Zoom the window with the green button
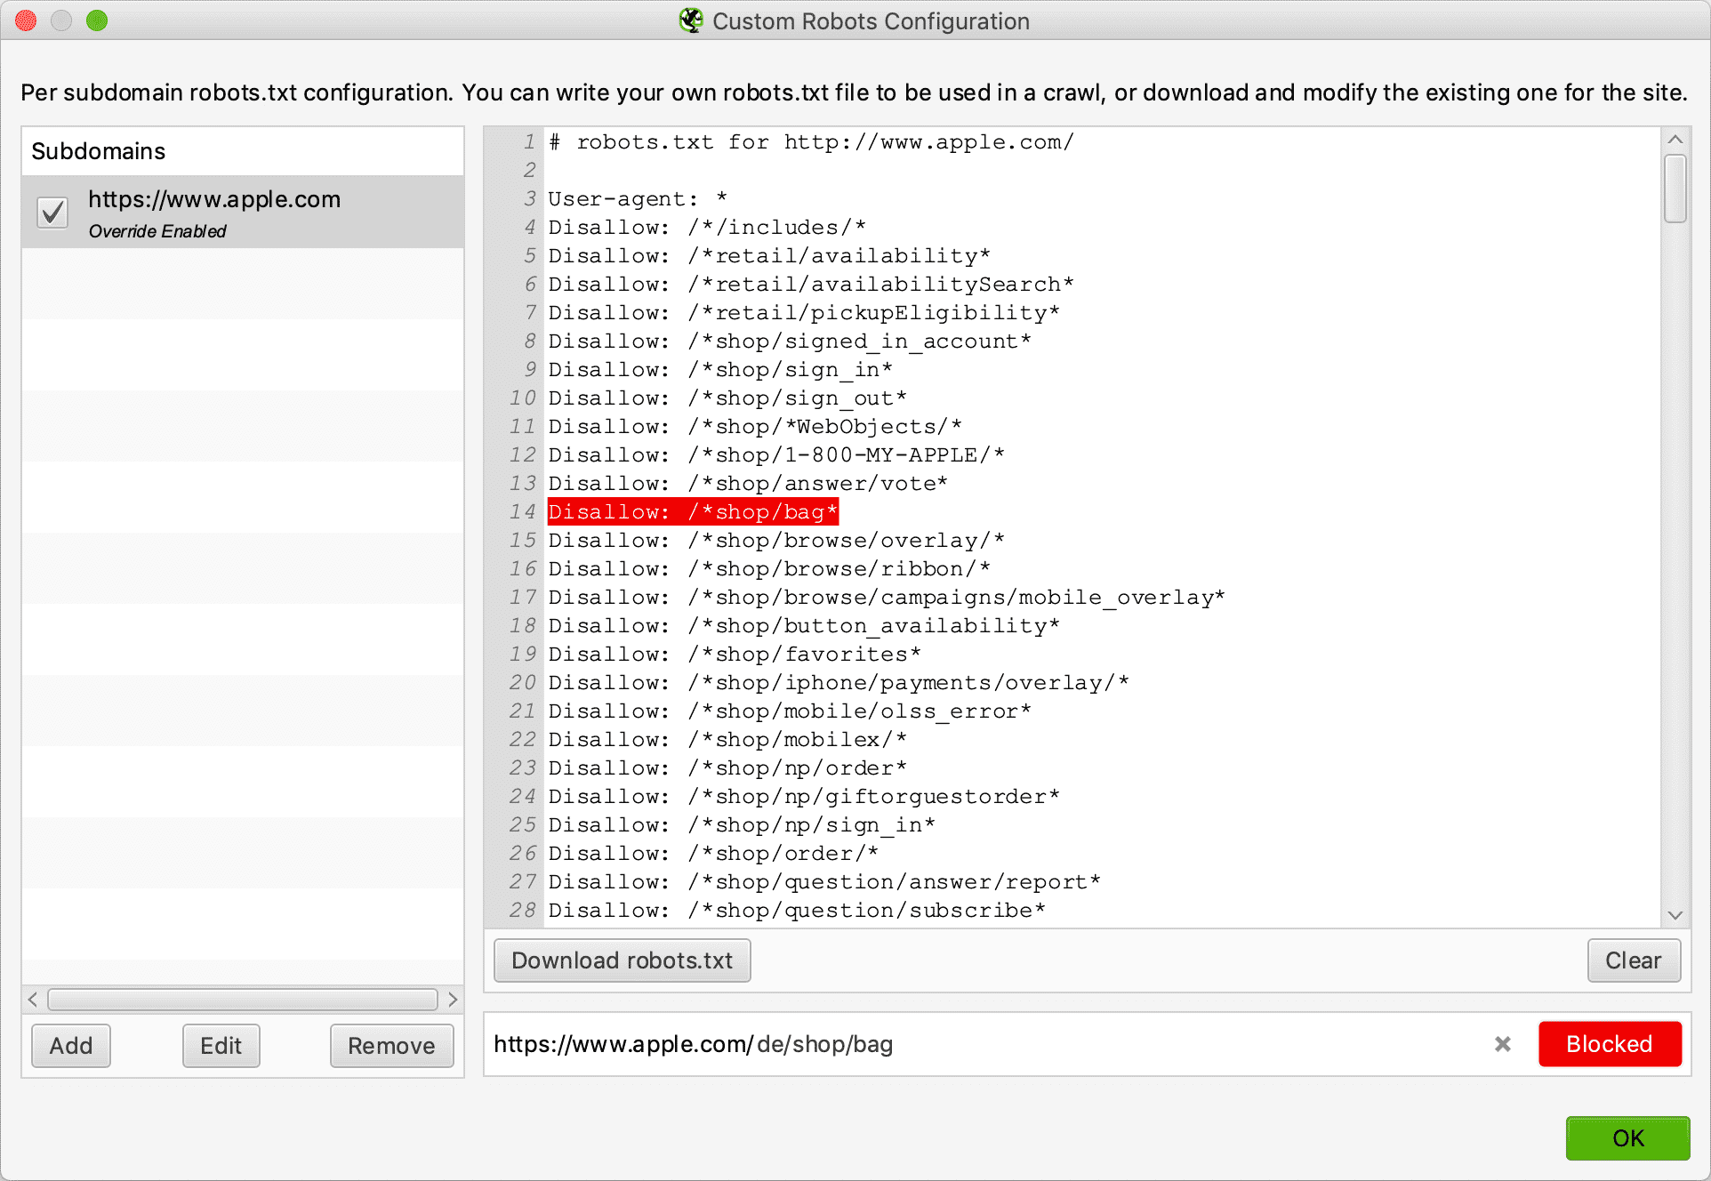Screen dimensions: 1711x1181 pos(97,20)
